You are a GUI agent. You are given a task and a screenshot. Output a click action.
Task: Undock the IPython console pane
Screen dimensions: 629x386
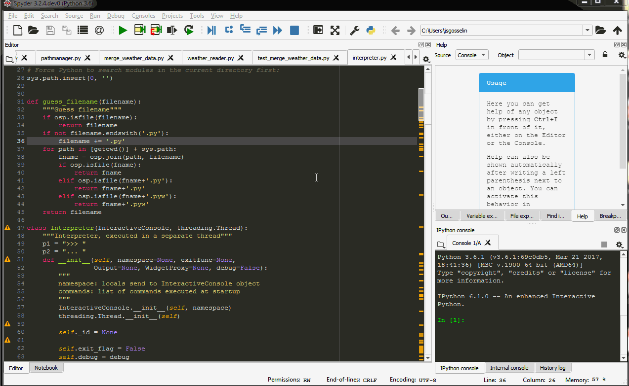click(x=617, y=230)
